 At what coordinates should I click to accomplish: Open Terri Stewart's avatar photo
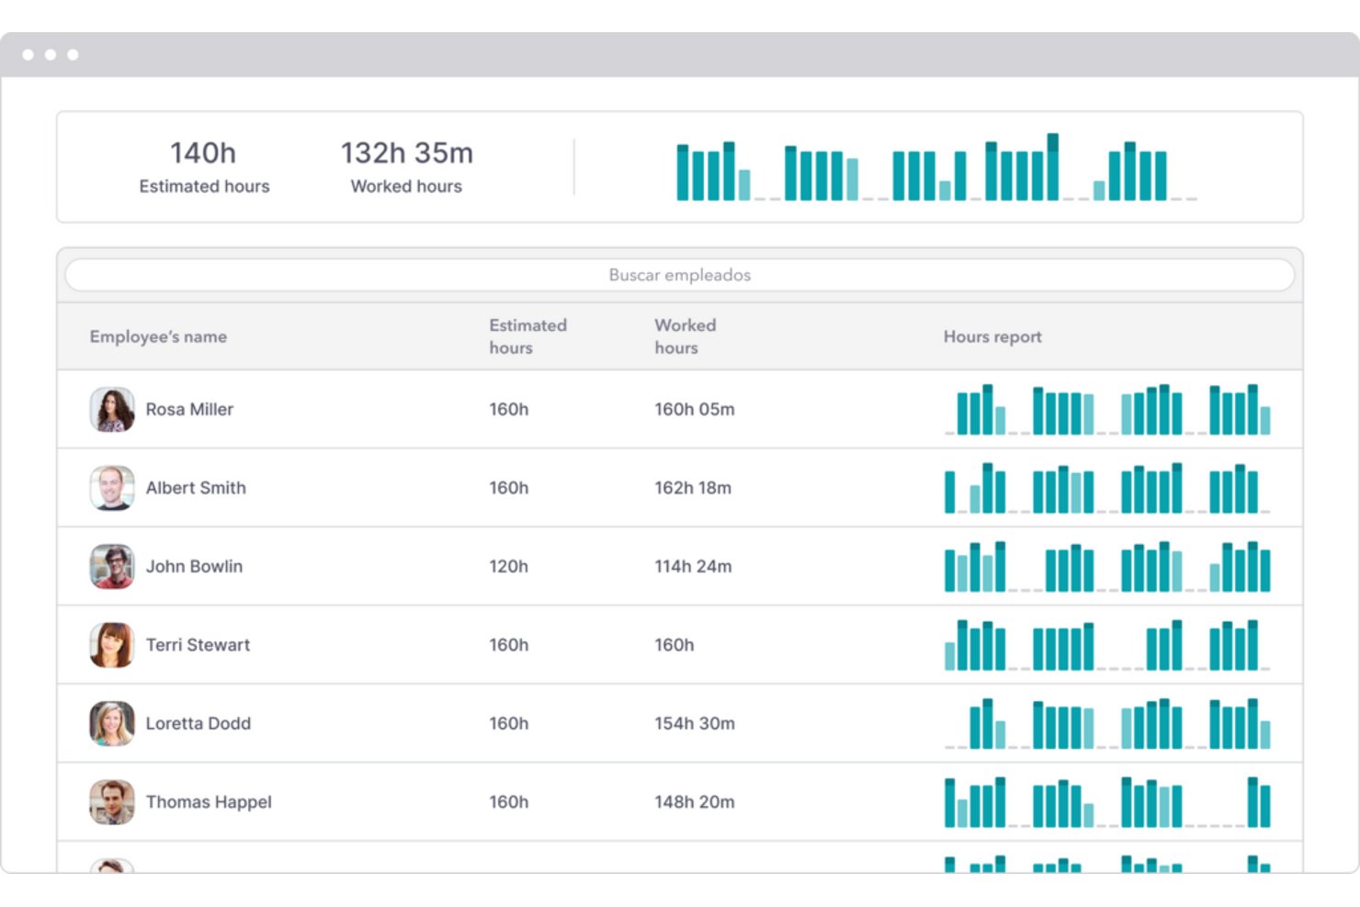(112, 645)
